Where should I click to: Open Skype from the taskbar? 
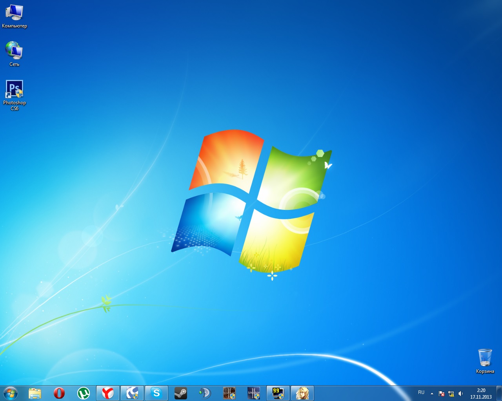156,393
